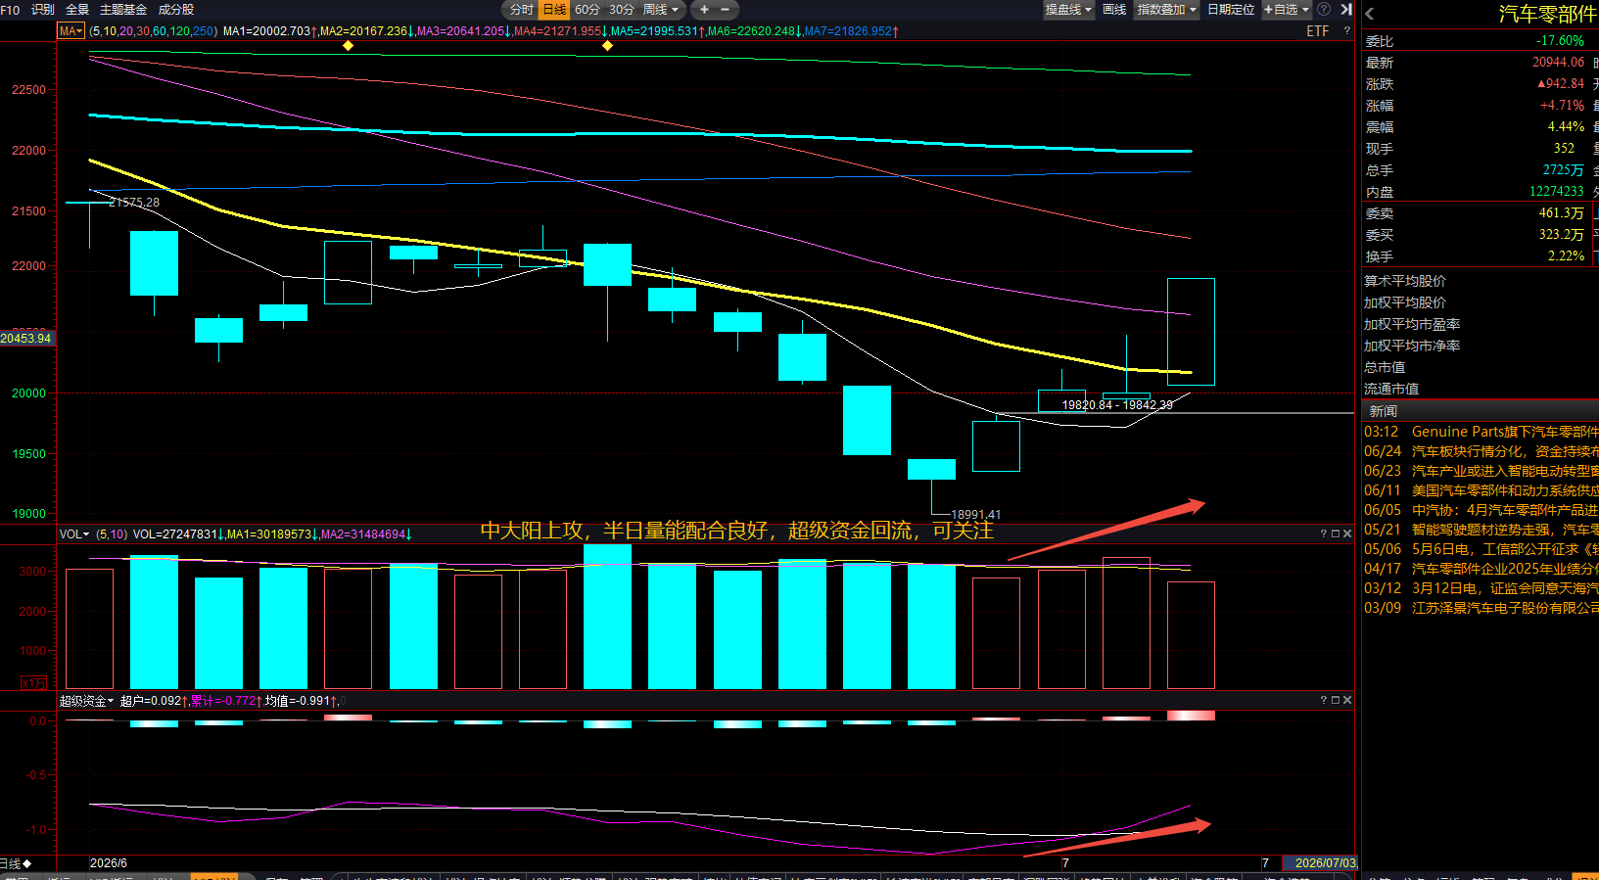Open the VOL indicator dropdown

[74, 534]
